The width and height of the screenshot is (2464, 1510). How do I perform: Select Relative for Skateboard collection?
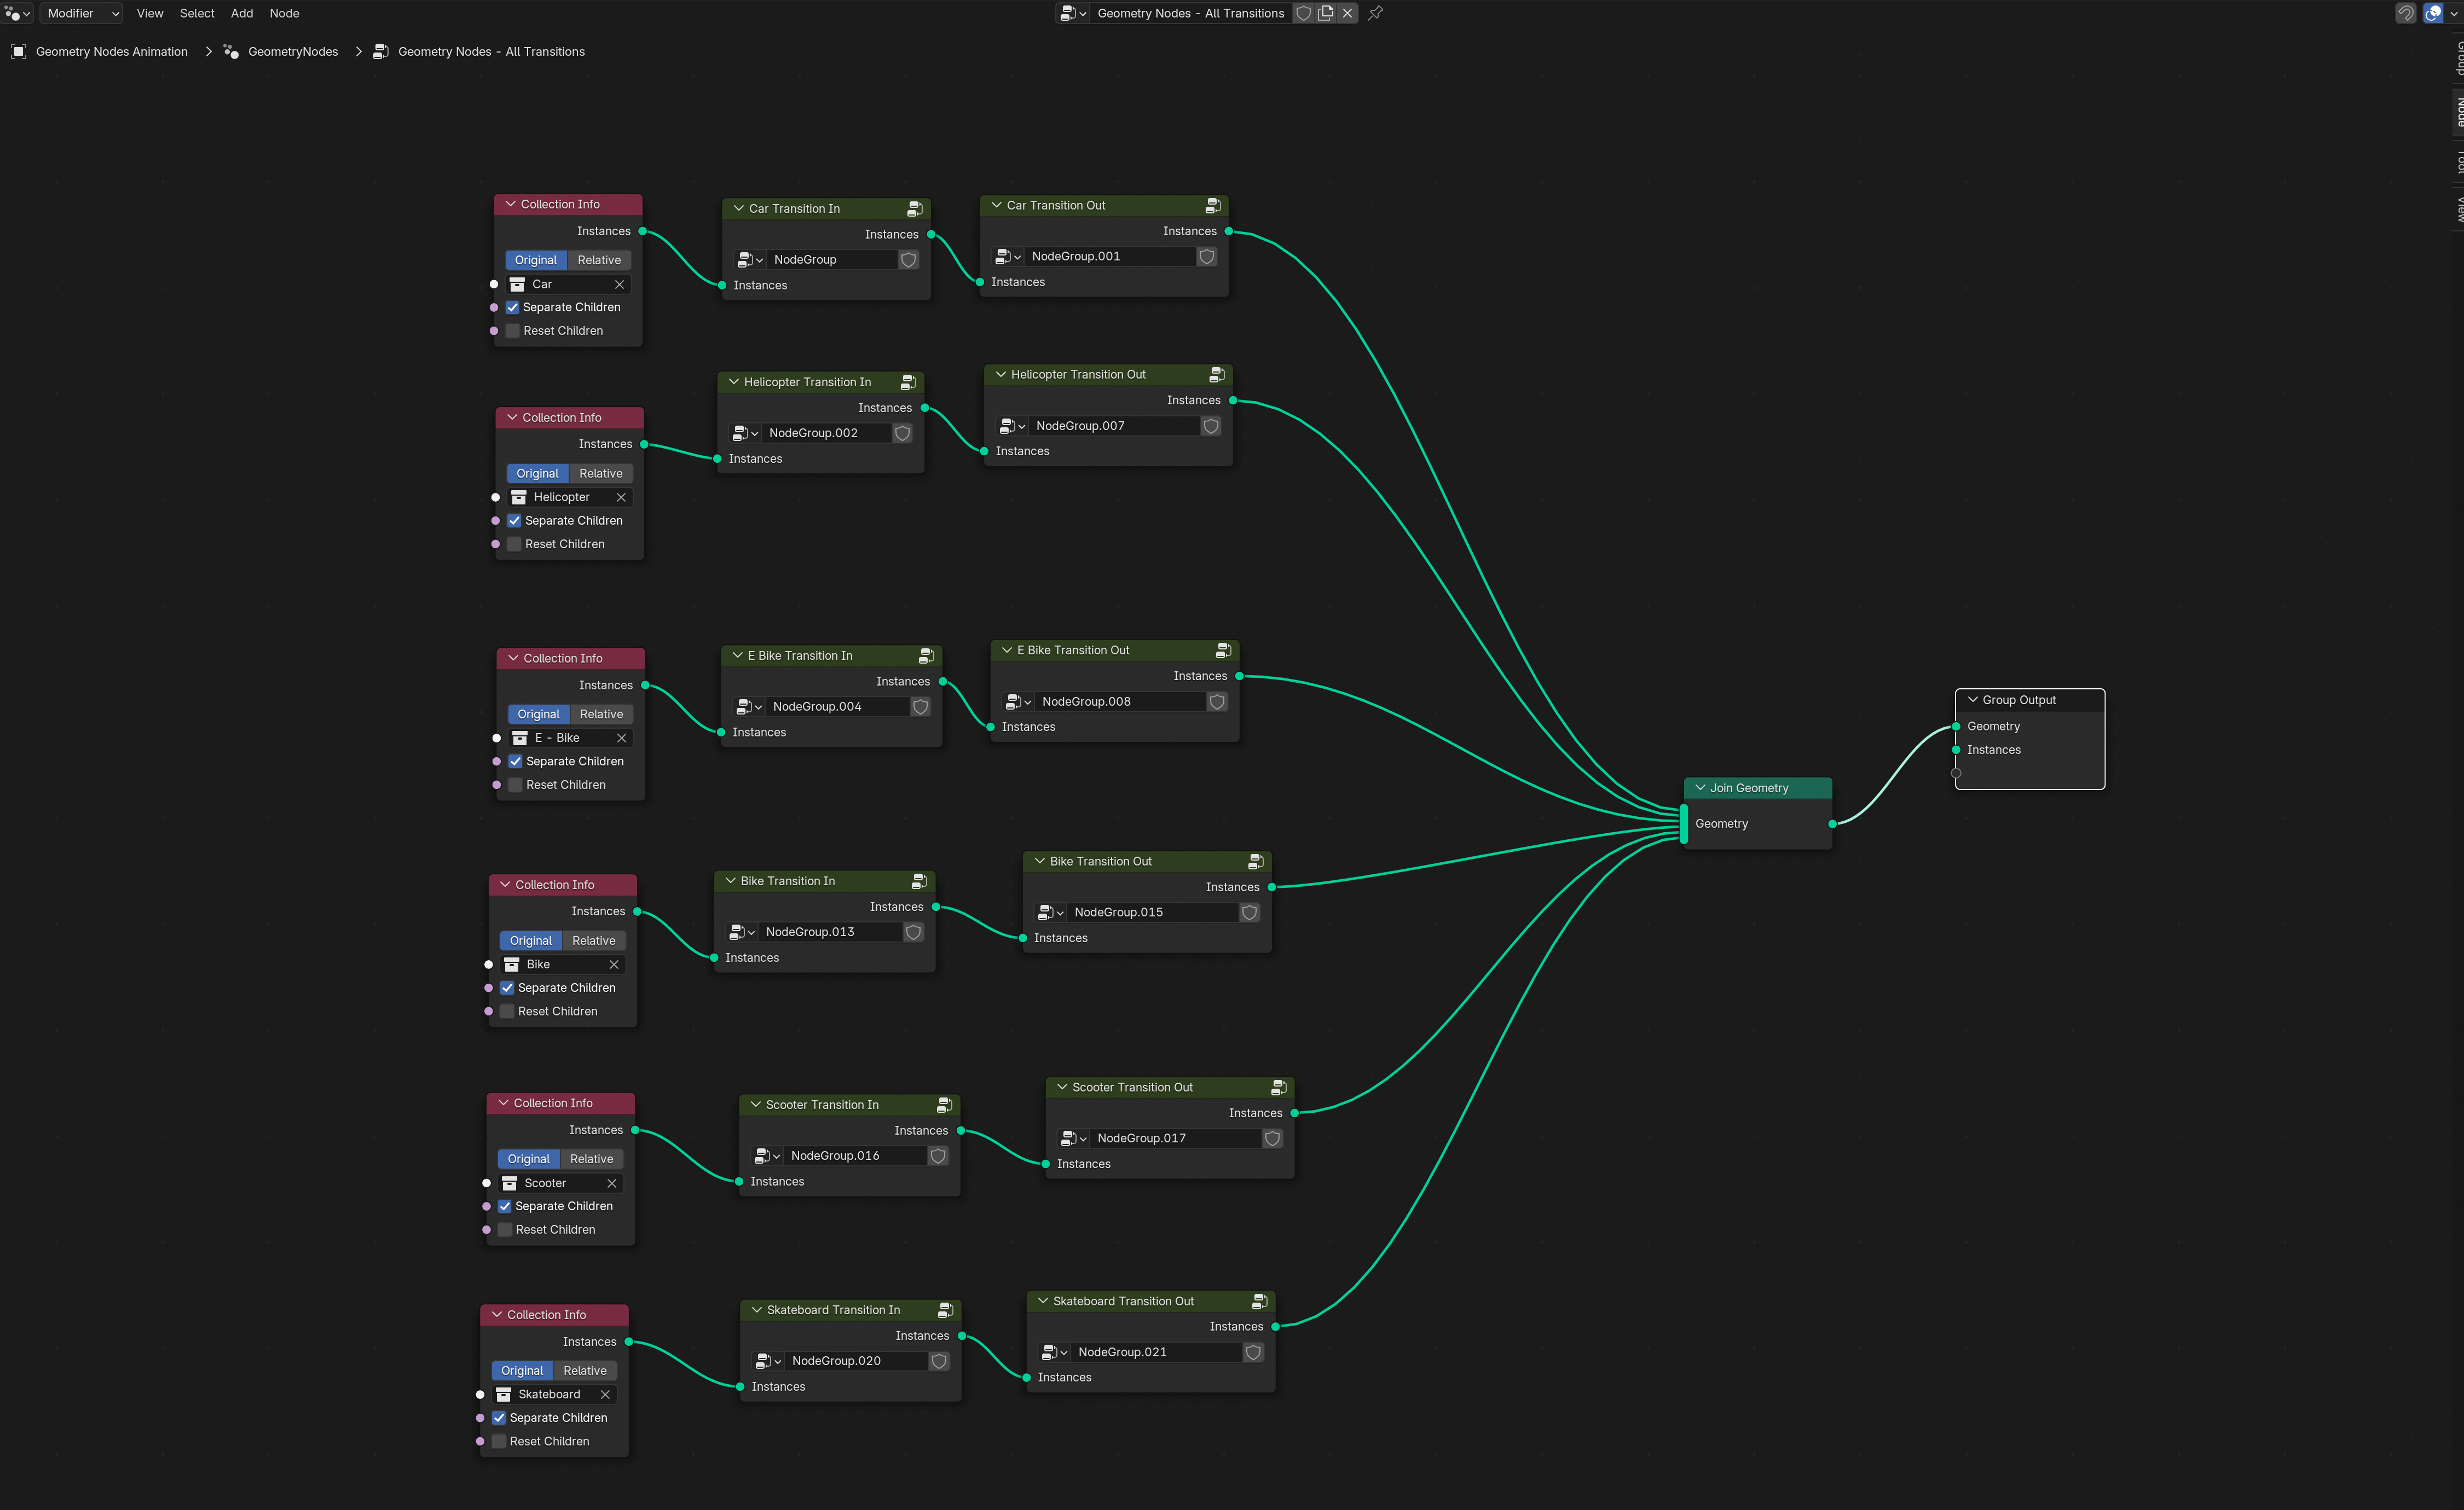click(x=585, y=1371)
